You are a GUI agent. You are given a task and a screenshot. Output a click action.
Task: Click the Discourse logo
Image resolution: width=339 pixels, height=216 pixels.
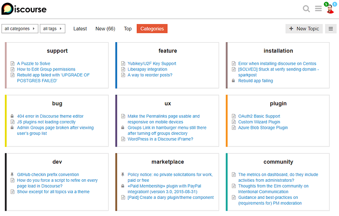[x=24, y=9]
